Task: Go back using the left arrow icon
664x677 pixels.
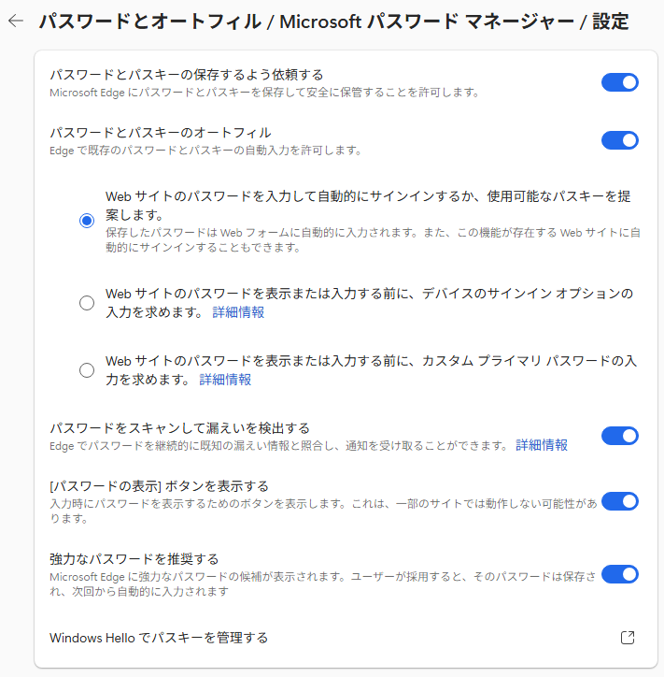Action: [x=16, y=21]
